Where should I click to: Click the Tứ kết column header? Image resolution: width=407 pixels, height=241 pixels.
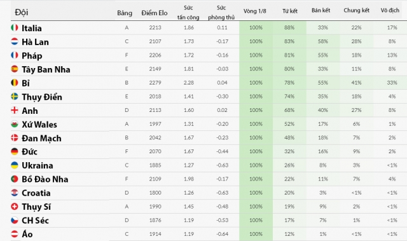click(290, 11)
